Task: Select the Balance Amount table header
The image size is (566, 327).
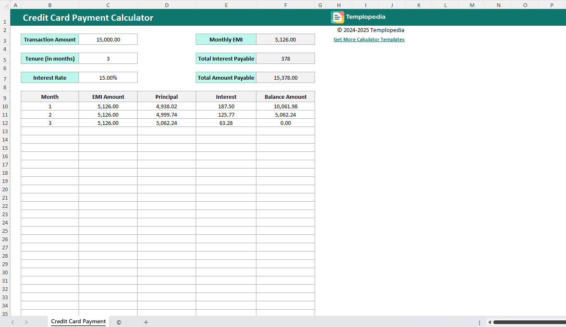Action: pos(285,97)
